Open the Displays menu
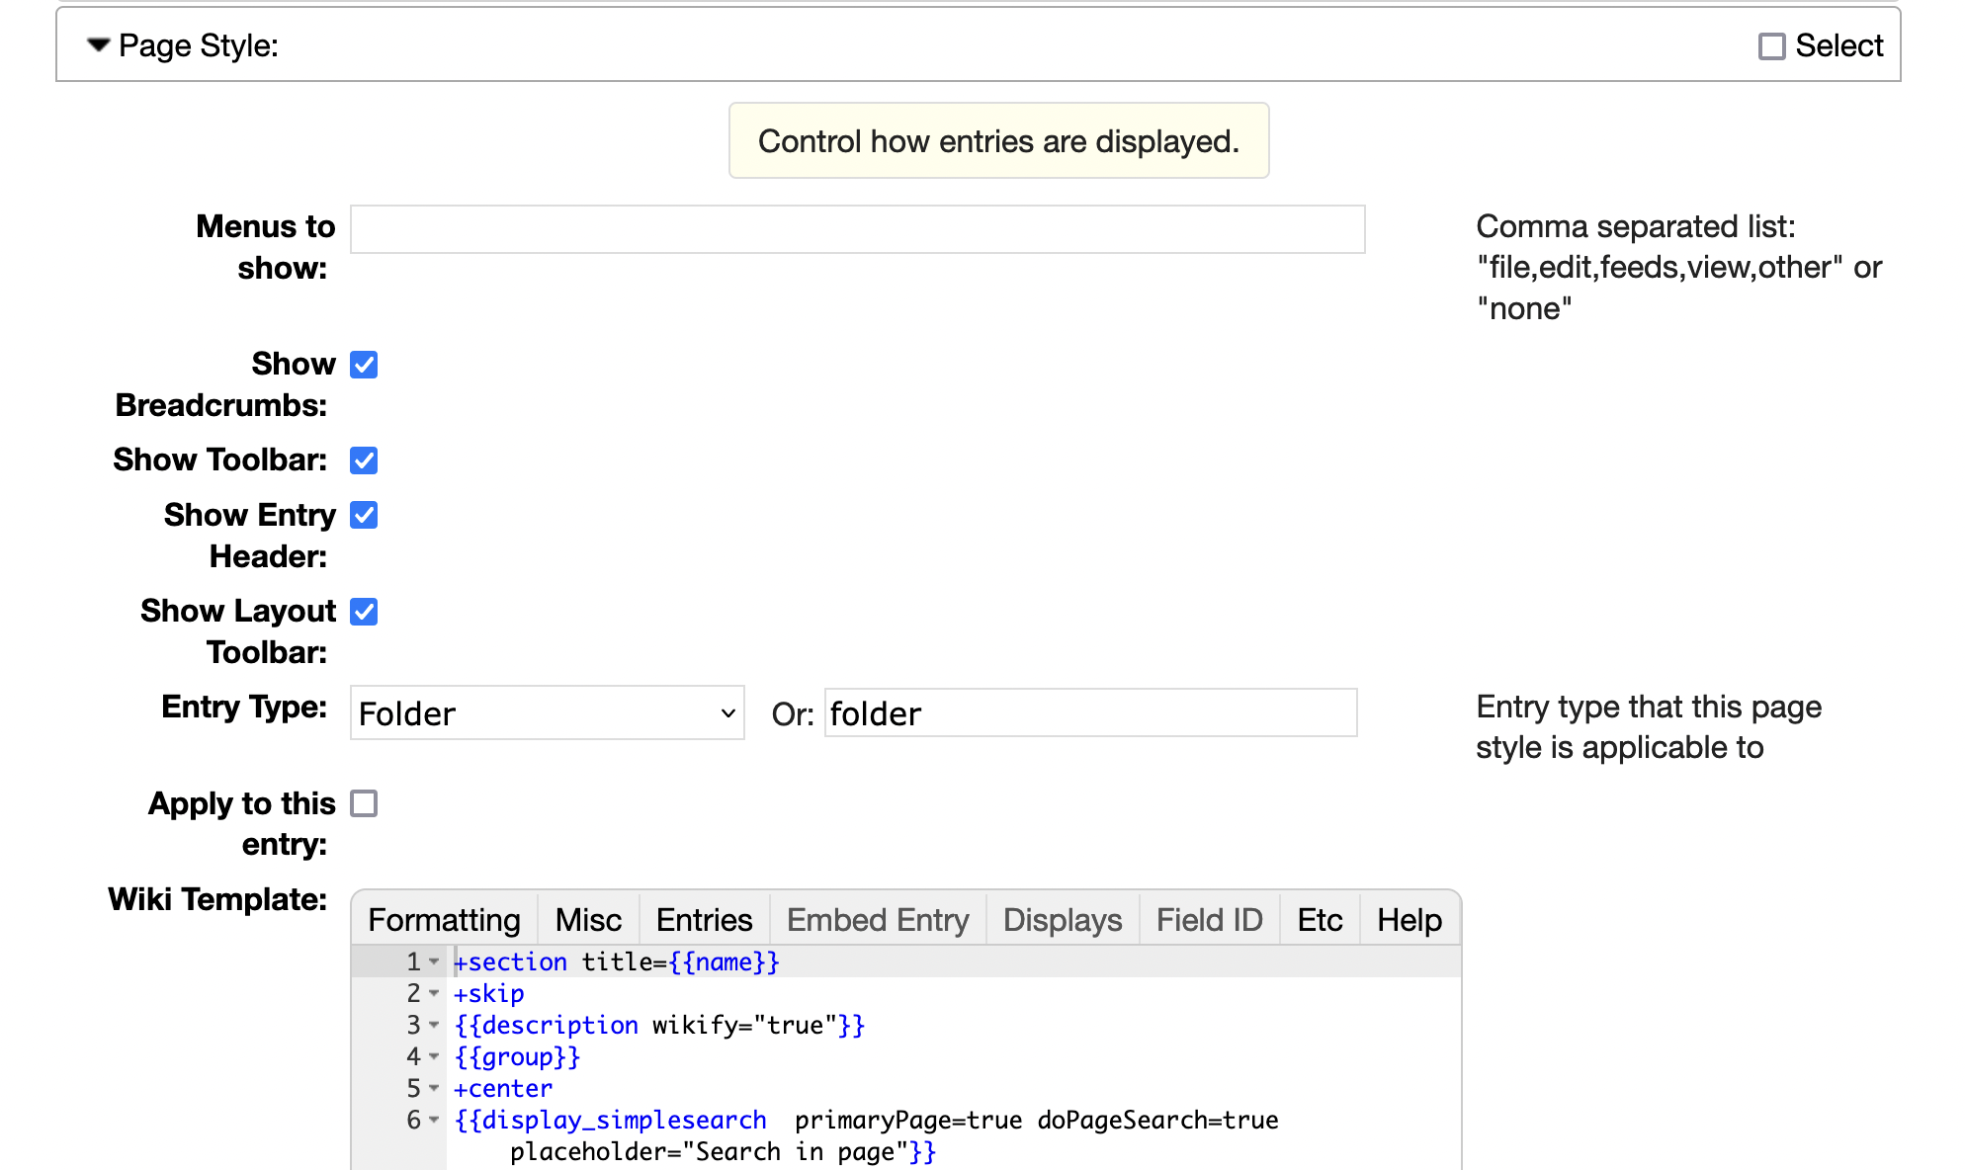 coord(1062,920)
